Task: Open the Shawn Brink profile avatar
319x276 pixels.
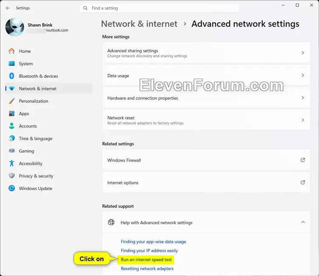Action: click(14, 27)
